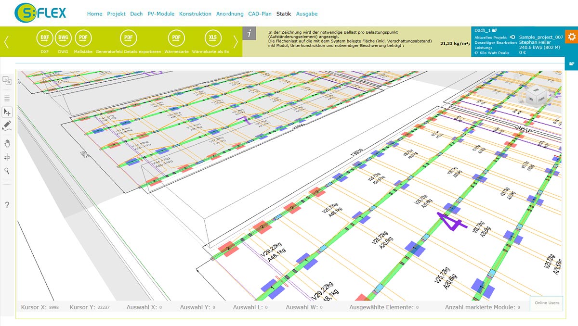The width and height of the screenshot is (578, 326).
Task: Select the area zoom window tool
Action: [7, 80]
